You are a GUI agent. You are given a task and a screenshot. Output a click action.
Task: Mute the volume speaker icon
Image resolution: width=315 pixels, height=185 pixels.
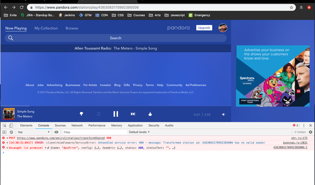click(x=223, y=114)
